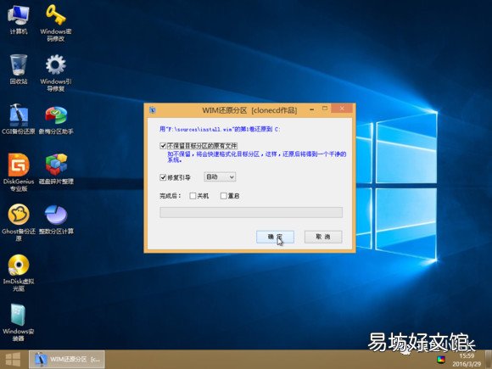The height and width of the screenshot is (369, 492).
Task: Close the WIM还原分区 dialog
Action: click(342, 109)
